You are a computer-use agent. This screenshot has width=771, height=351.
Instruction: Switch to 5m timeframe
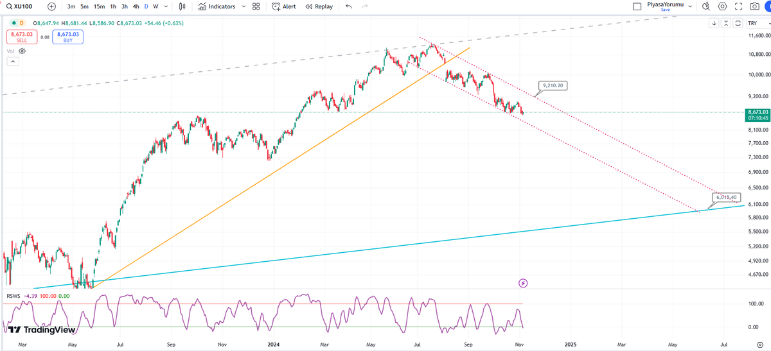coord(84,6)
